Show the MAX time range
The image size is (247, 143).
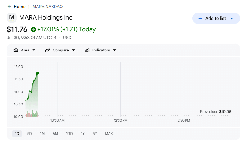coord(109,134)
